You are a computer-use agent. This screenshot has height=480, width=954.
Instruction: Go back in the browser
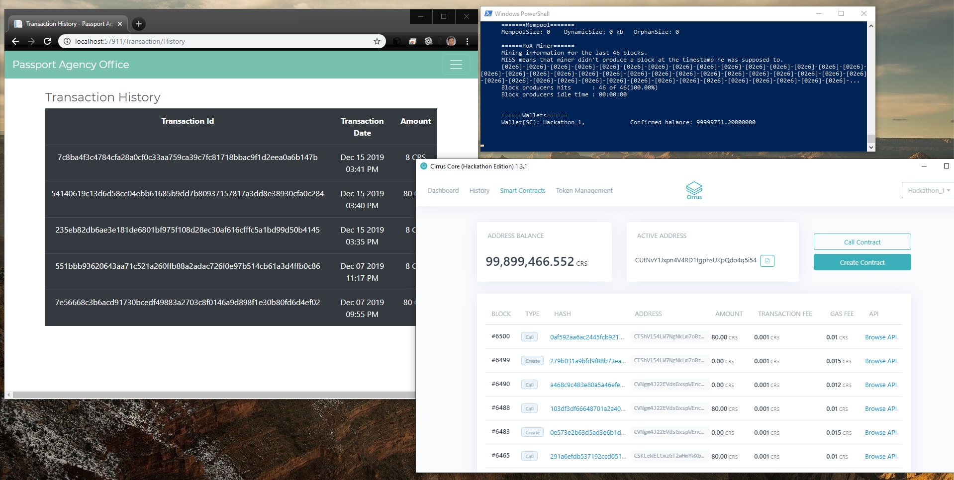[x=15, y=41]
